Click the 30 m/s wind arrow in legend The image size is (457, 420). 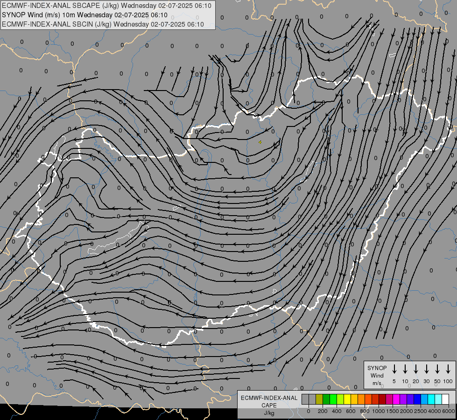(426, 369)
